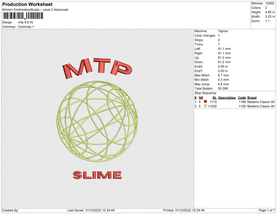This screenshot has width=277, height=214.
Task: Click the Left value 41.1 mm
Action: (224, 49)
